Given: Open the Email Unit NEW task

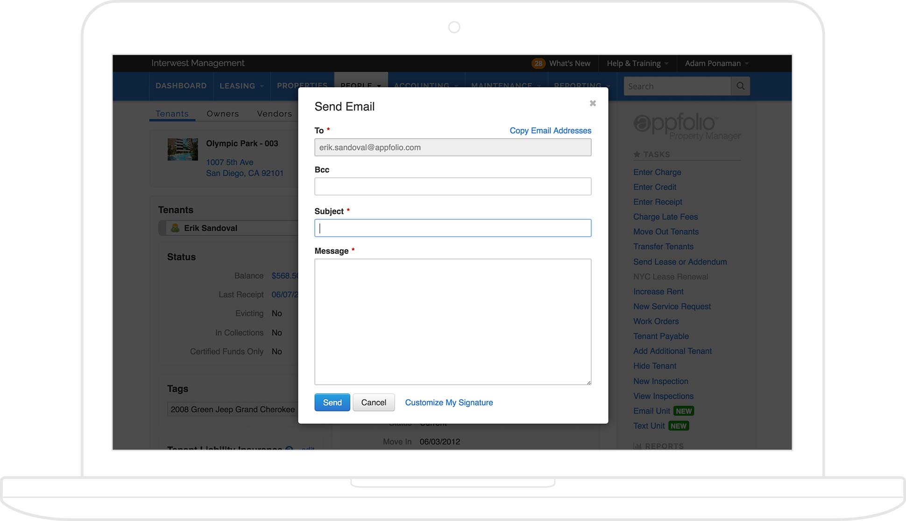Looking at the screenshot, I should click(x=651, y=411).
